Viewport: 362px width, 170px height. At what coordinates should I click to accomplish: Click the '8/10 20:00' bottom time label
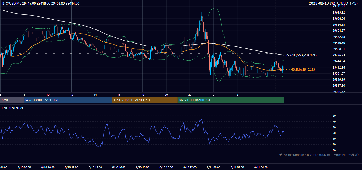pos(166,167)
